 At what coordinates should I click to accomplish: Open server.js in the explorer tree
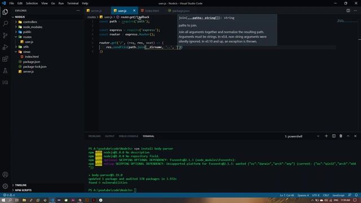pyautogui.click(x=28, y=72)
